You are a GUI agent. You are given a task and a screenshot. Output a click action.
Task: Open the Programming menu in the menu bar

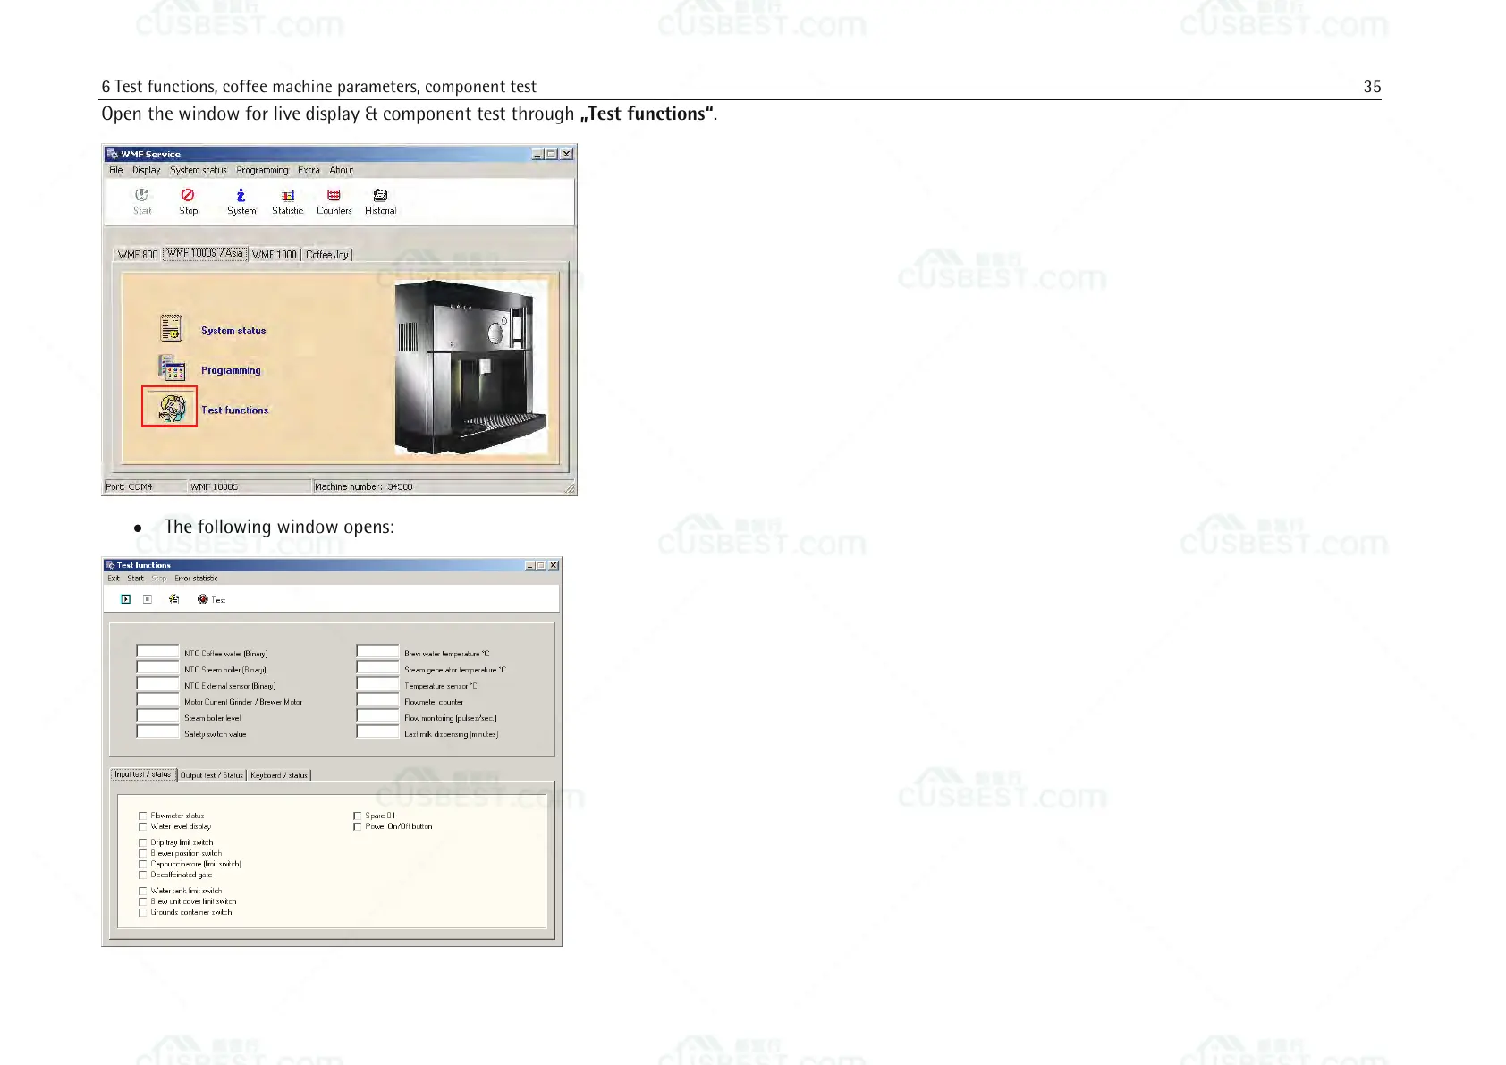[263, 170]
